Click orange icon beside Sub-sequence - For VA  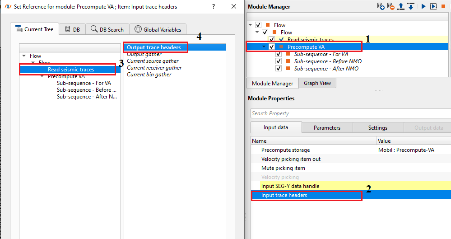[288, 54]
